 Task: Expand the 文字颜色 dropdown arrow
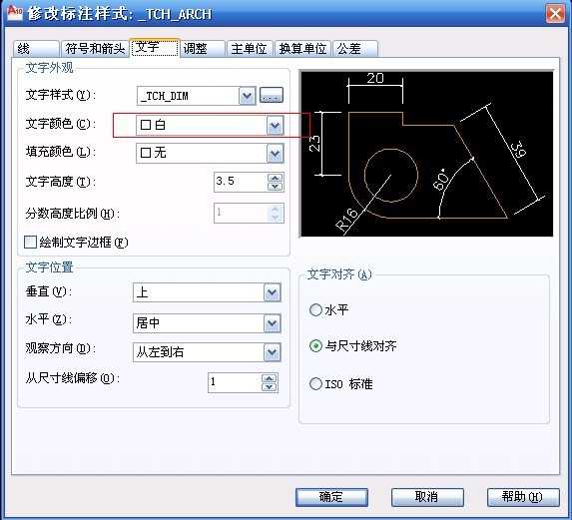[275, 126]
